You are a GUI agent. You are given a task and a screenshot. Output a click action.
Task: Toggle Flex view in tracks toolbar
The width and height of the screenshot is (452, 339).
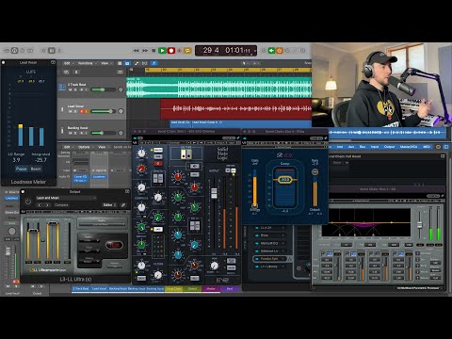click(145, 63)
